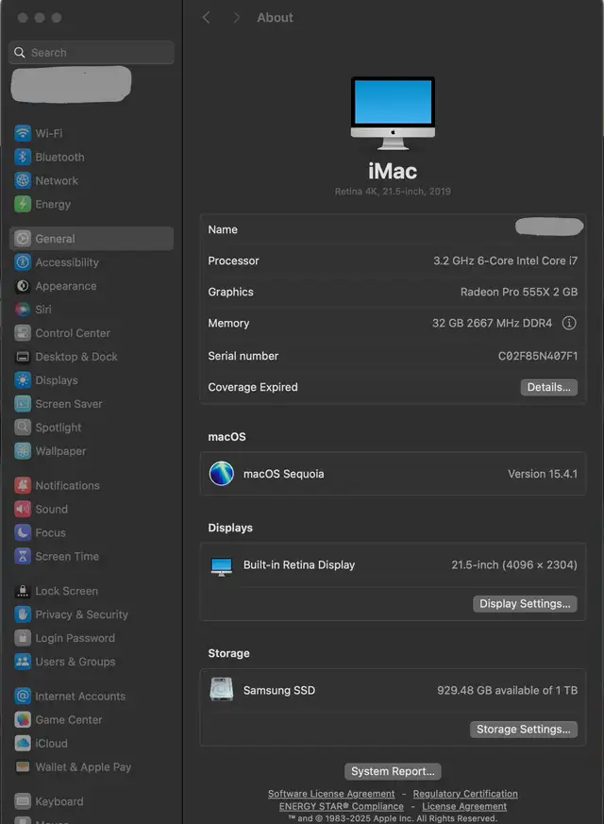Open the Focus moon icon

(23, 532)
